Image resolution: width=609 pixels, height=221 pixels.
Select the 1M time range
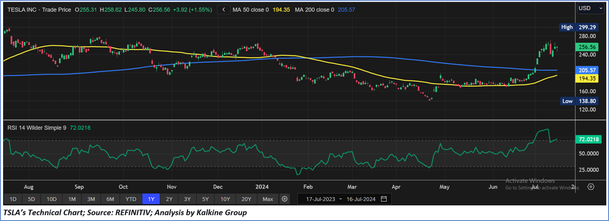tap(72, 199)
